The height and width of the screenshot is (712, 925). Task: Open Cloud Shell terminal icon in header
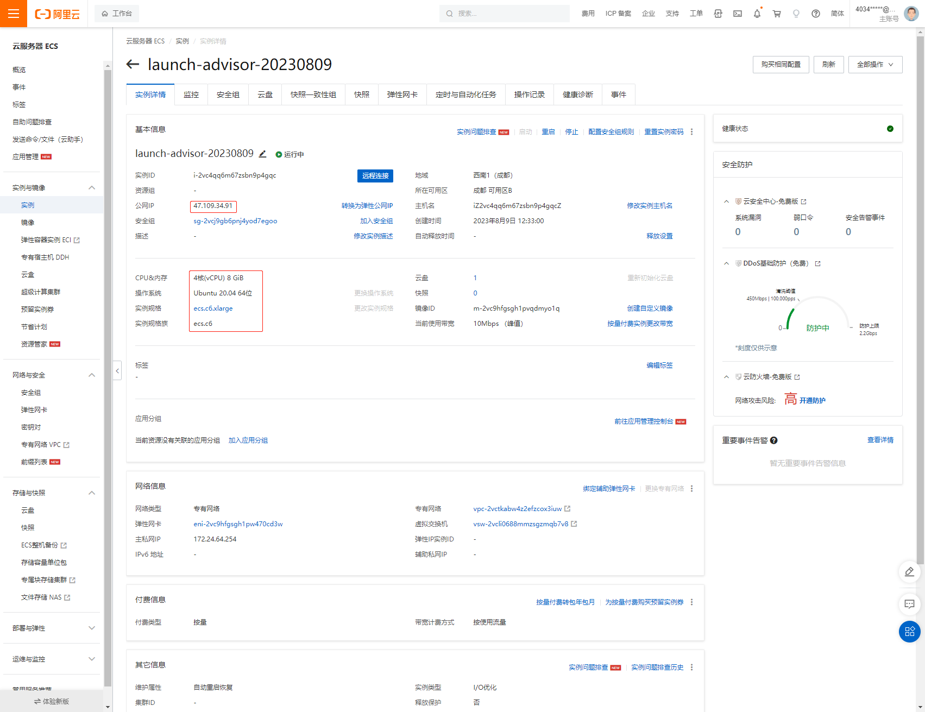tap(737, 14)
